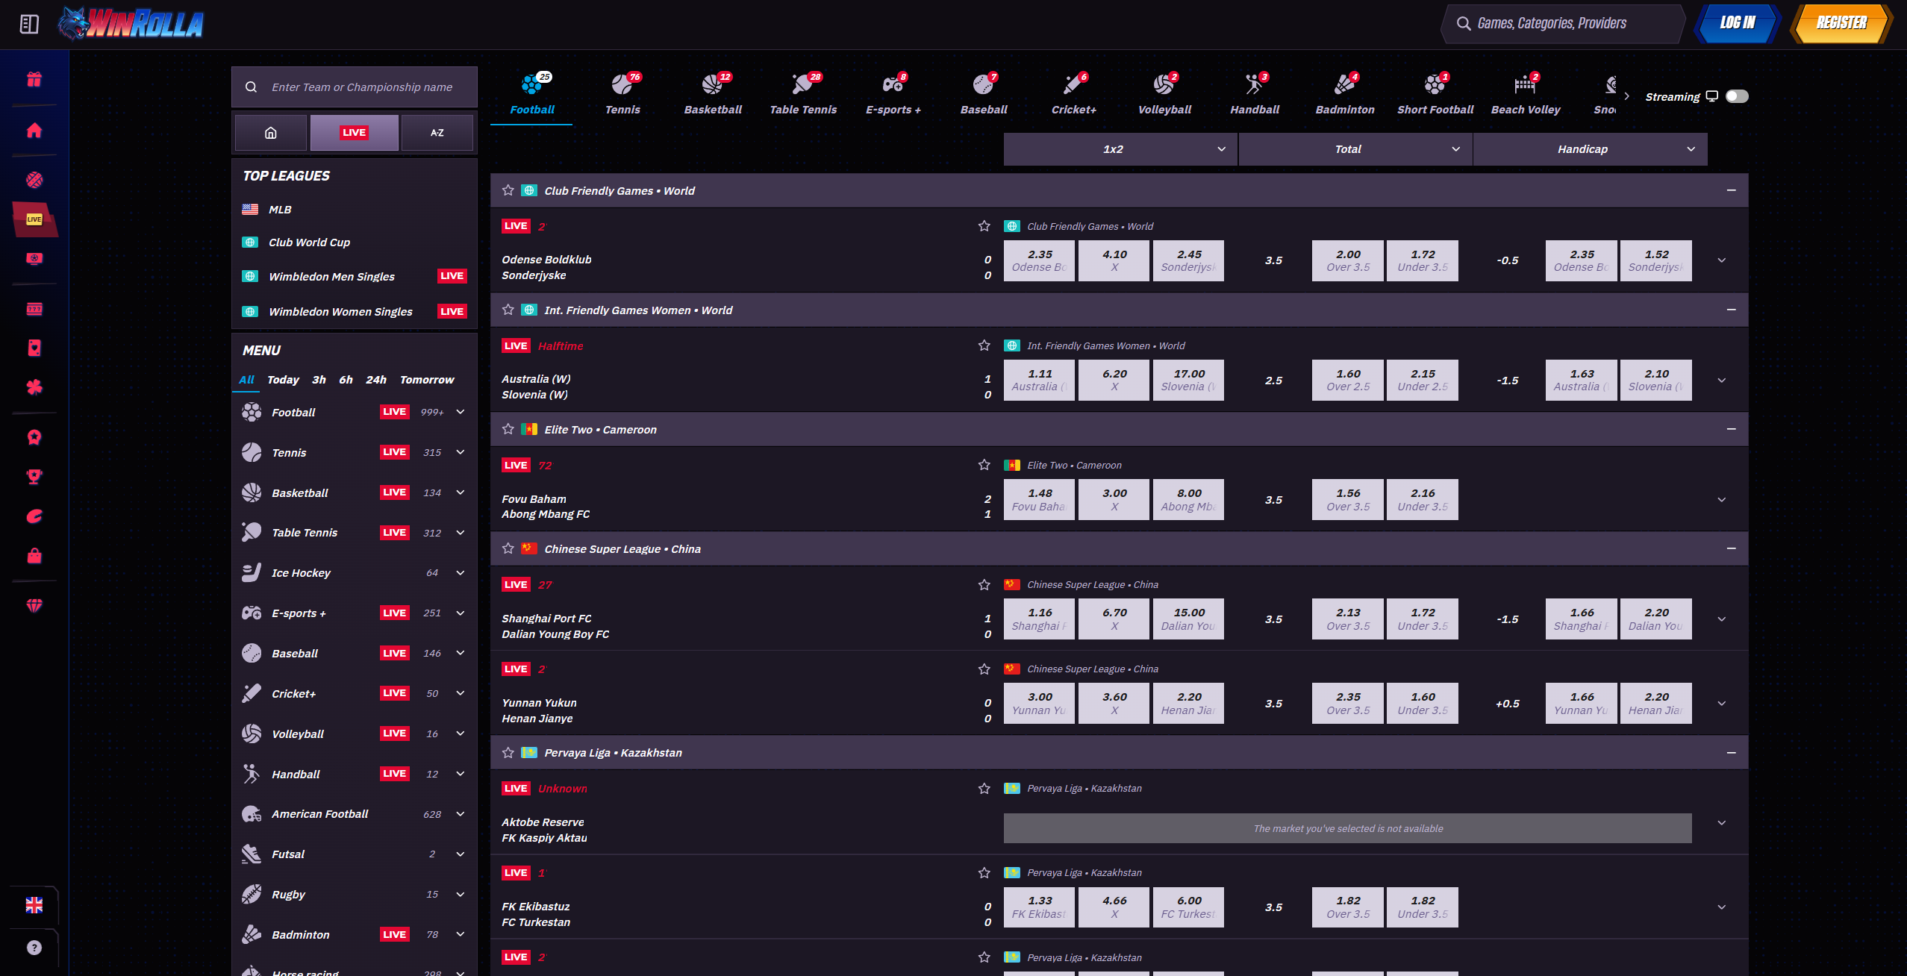Filter menu by 24h

point(376,380)
